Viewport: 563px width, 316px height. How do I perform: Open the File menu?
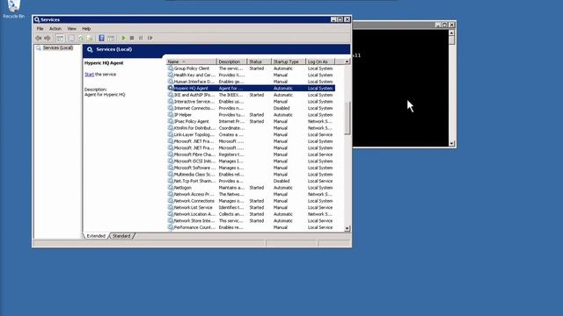pyautogui.click(x=40, y=29)
